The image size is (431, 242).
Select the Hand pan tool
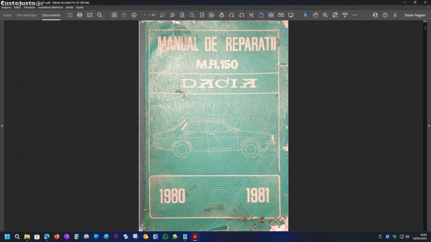pyautogui.click(x=315, y=15)
